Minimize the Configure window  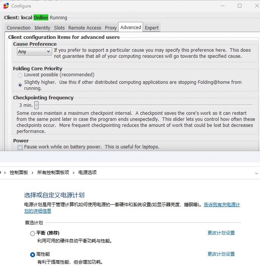pyautogui.click(x=223, y=6)
